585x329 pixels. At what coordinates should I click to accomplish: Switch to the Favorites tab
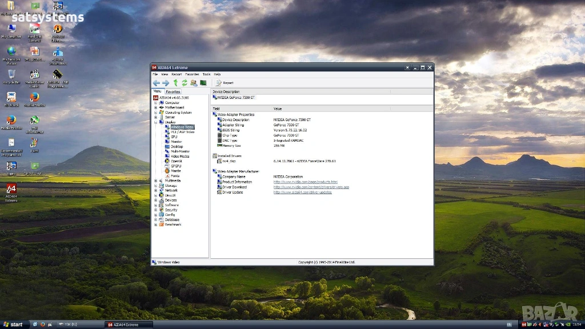(173, 91)
